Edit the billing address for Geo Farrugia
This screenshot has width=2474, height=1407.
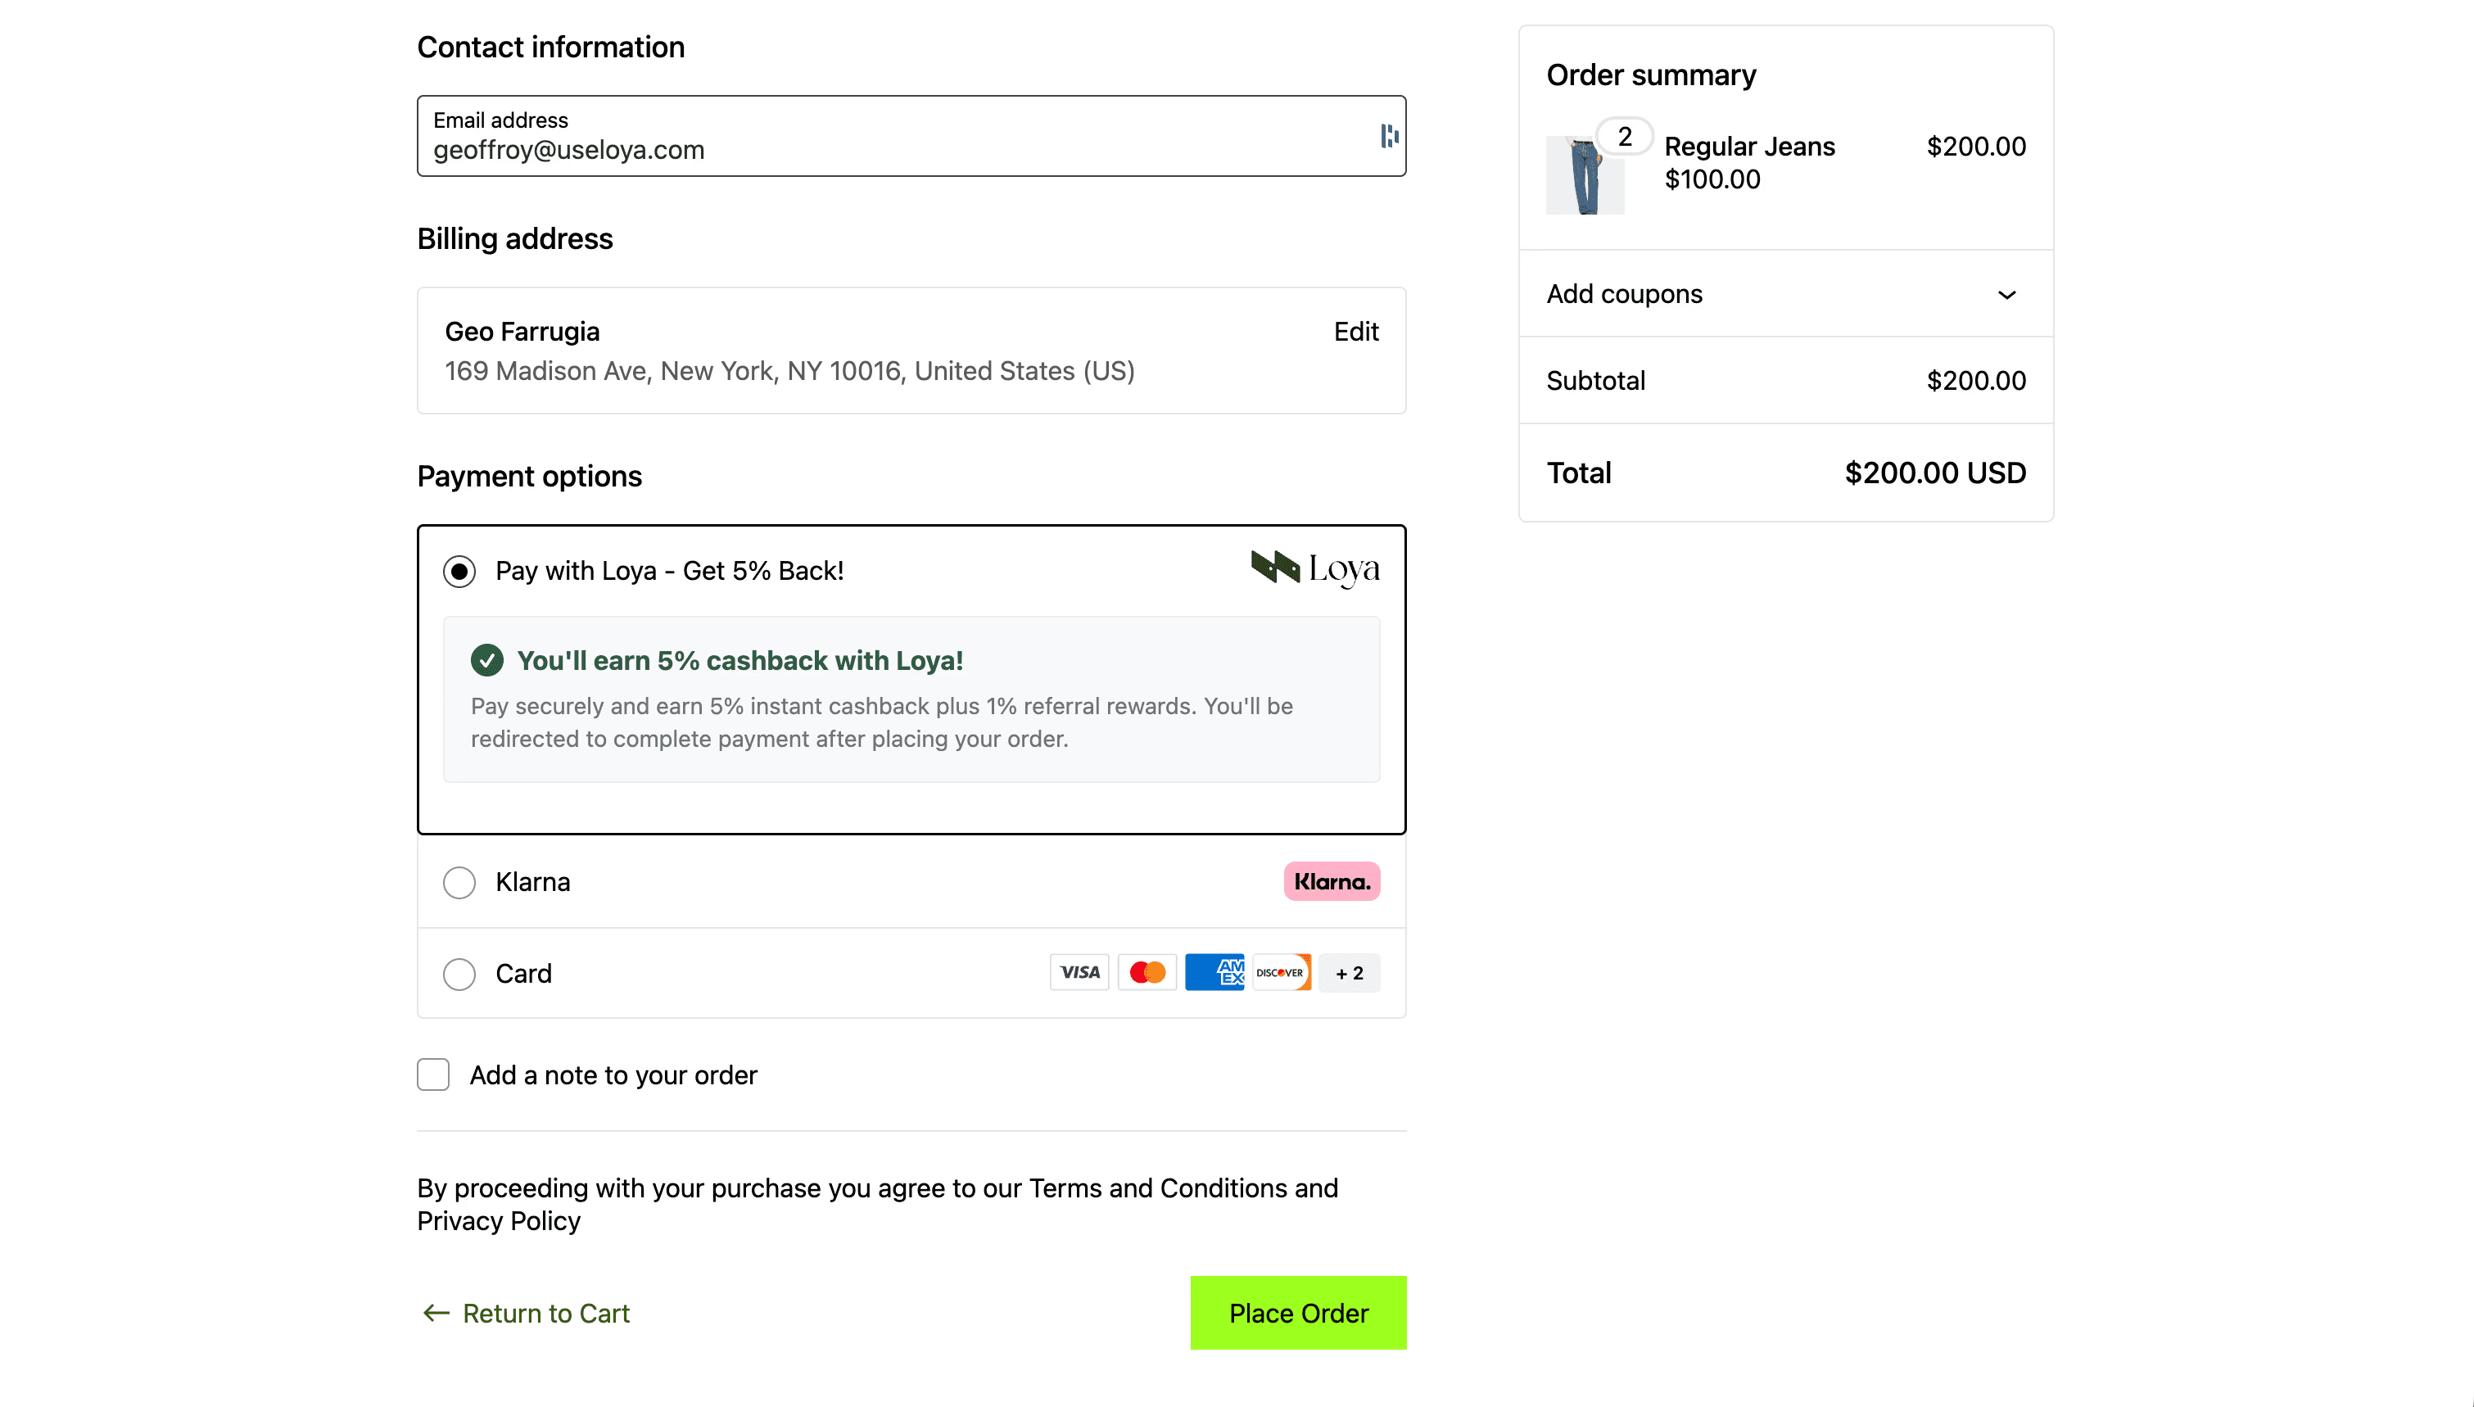[x=1355, y=332]
